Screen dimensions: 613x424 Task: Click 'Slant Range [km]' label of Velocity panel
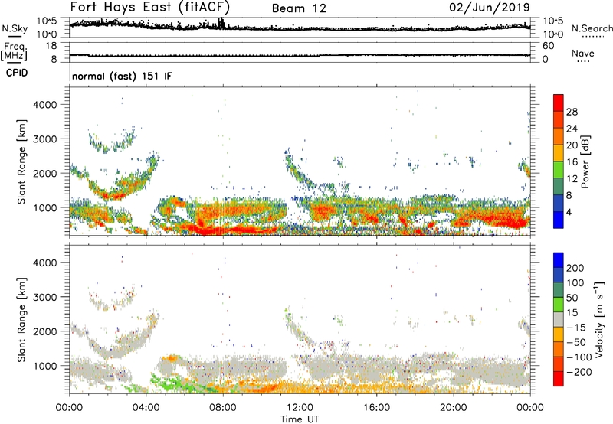click(21, 320)
